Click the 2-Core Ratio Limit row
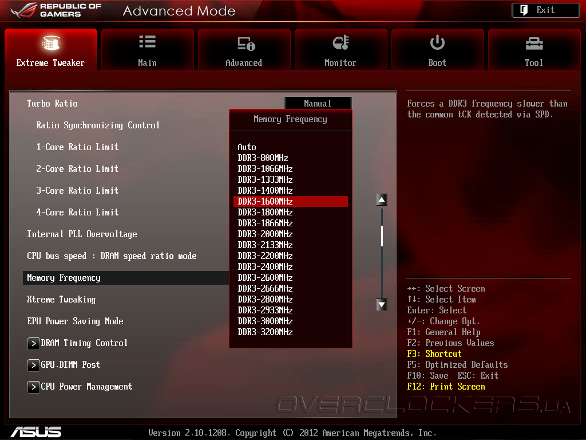The image size is (586, 440). 77,169
